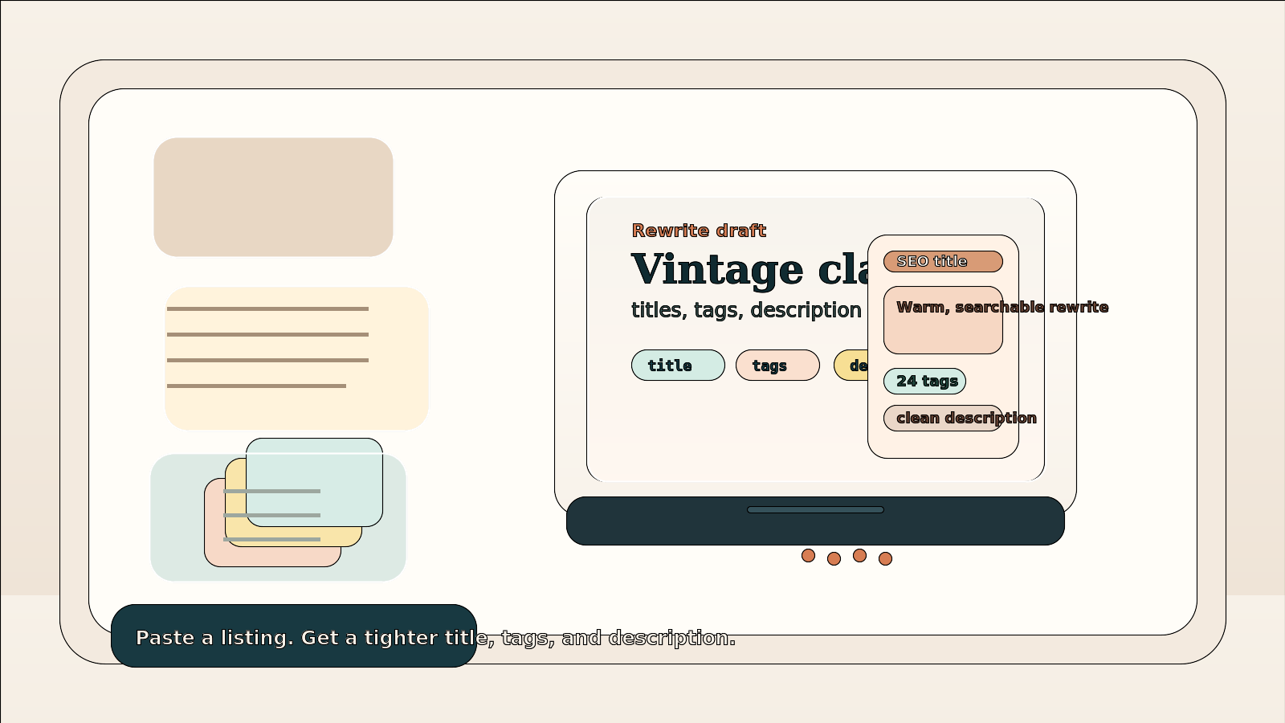Screen dimensions: 1285x723
Task: Click the "clean description" pill
Action: click(943, 419)
